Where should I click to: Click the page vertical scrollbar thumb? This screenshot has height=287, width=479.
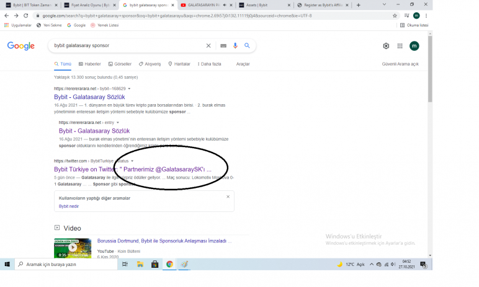click(x=430, y=69)
